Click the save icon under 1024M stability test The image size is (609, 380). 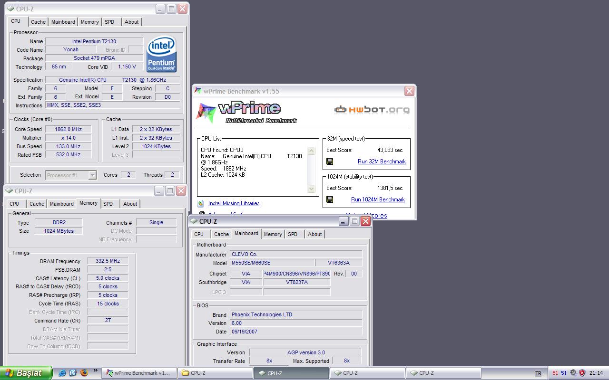click(330, 199)
